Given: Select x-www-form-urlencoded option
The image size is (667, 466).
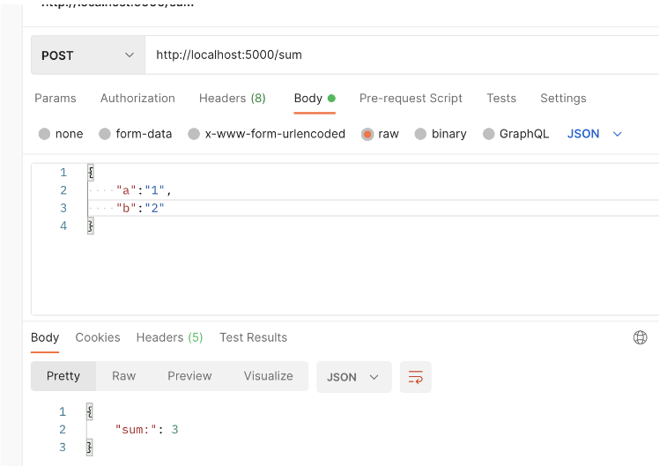Looking at the screenshot, I should (266, 134).
